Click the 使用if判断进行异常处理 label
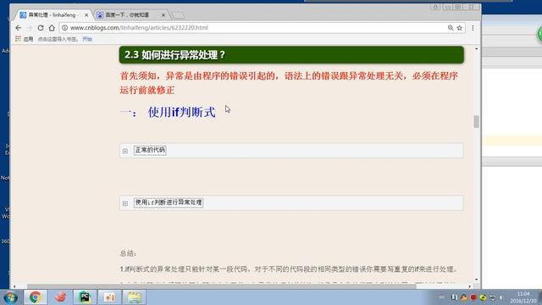 coord(169,202)
